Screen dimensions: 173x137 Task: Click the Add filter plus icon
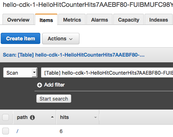click(x=40, y=85)
